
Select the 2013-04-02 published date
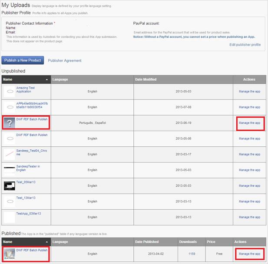tap(156, 254)
